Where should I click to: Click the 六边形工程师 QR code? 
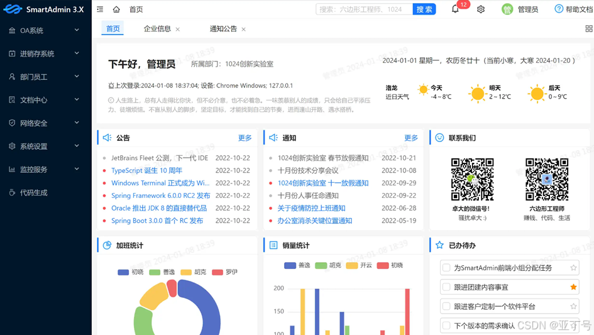click(547, 179)
